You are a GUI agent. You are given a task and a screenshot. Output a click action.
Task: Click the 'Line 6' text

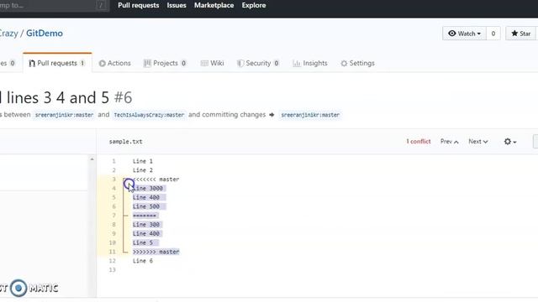[x=143, y=261]
